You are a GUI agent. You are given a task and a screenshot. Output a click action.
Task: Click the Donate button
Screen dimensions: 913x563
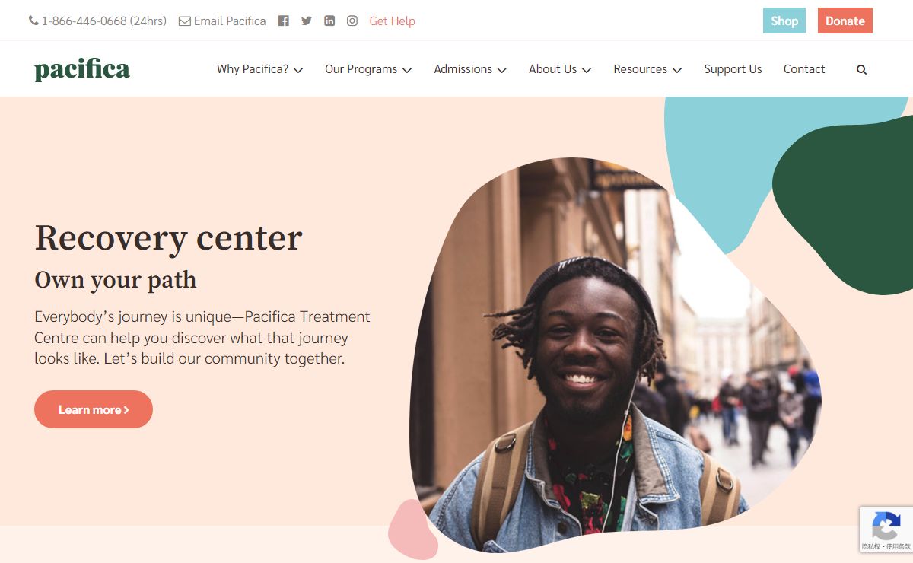[845, 21]
